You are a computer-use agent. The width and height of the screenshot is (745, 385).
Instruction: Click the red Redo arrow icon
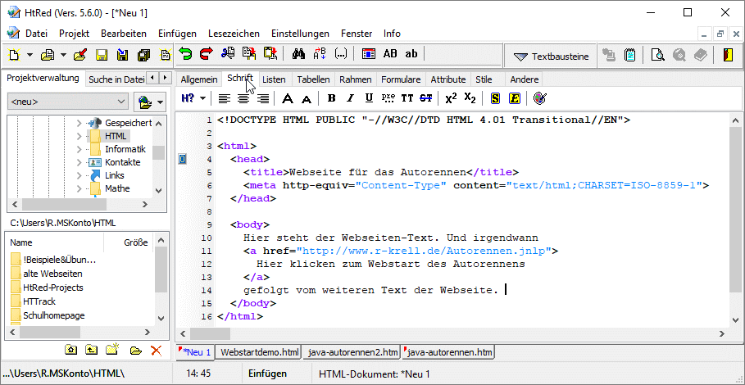coord(205,55)
